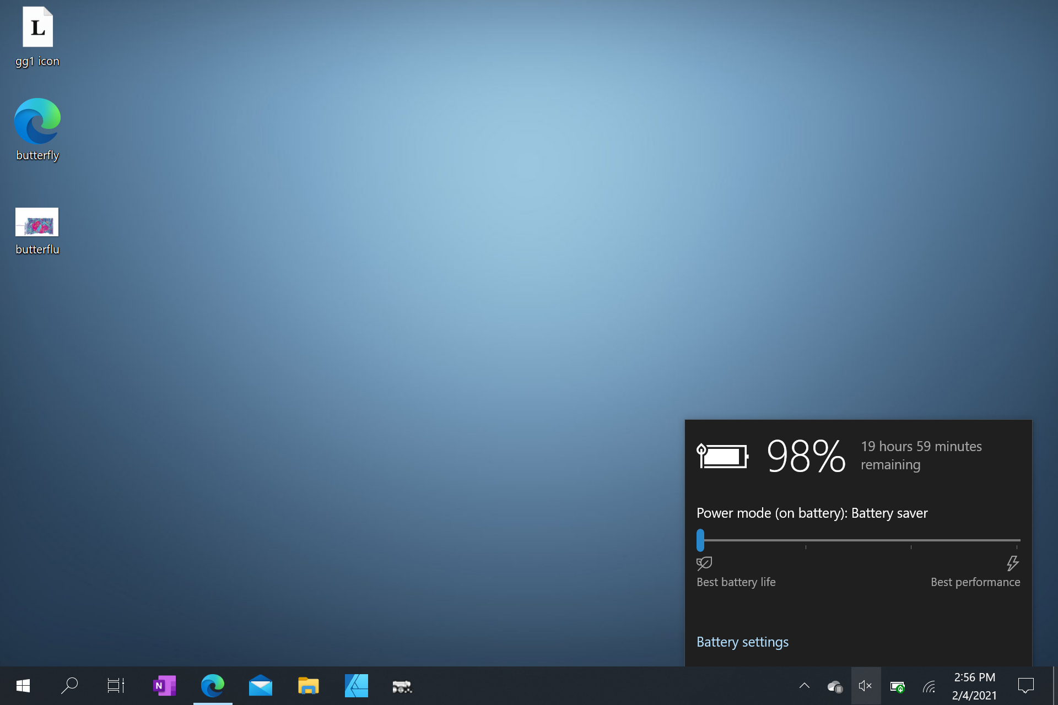Image resolution: width=1058 pixels, height=705 pixels.
Task: Open the Action Center notifications
Action: 1025,686
